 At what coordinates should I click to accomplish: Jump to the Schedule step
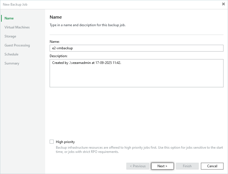[11, 54]
